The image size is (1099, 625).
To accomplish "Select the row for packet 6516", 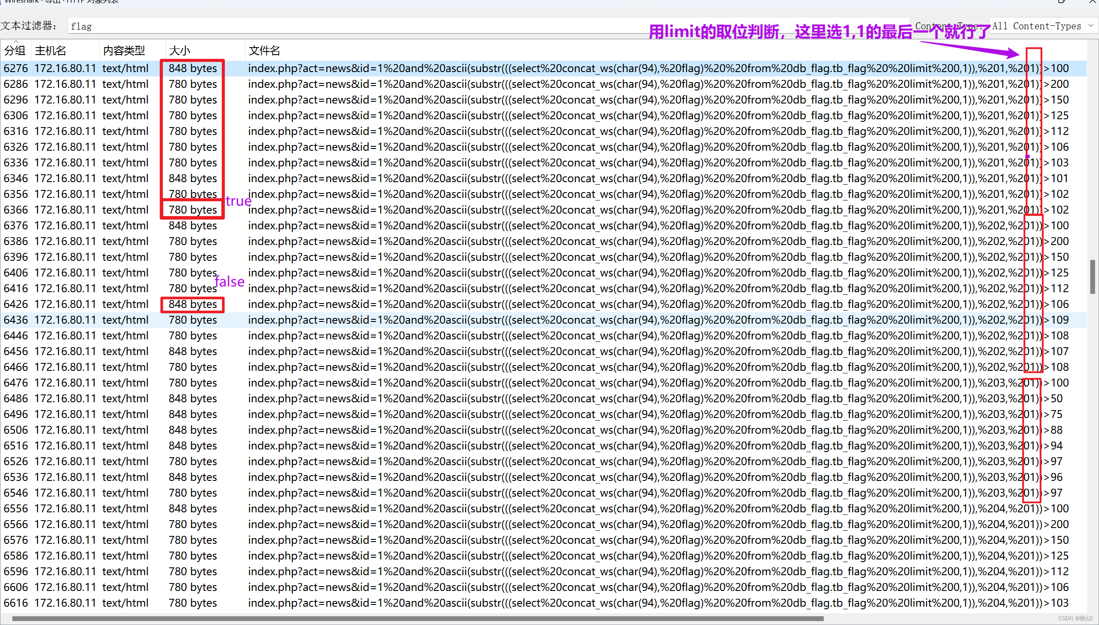I will (543, 445).
